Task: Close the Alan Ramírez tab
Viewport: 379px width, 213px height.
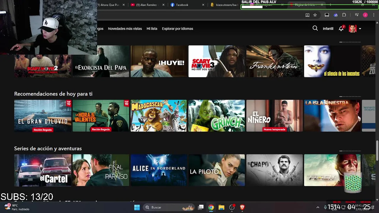Action: point(163,5)
